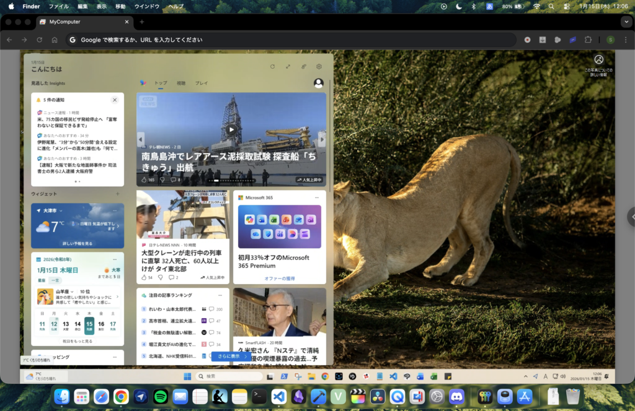Open Spotify from the Dock
This screenshot has height=411, width=635.
click(x=161, y=396)
